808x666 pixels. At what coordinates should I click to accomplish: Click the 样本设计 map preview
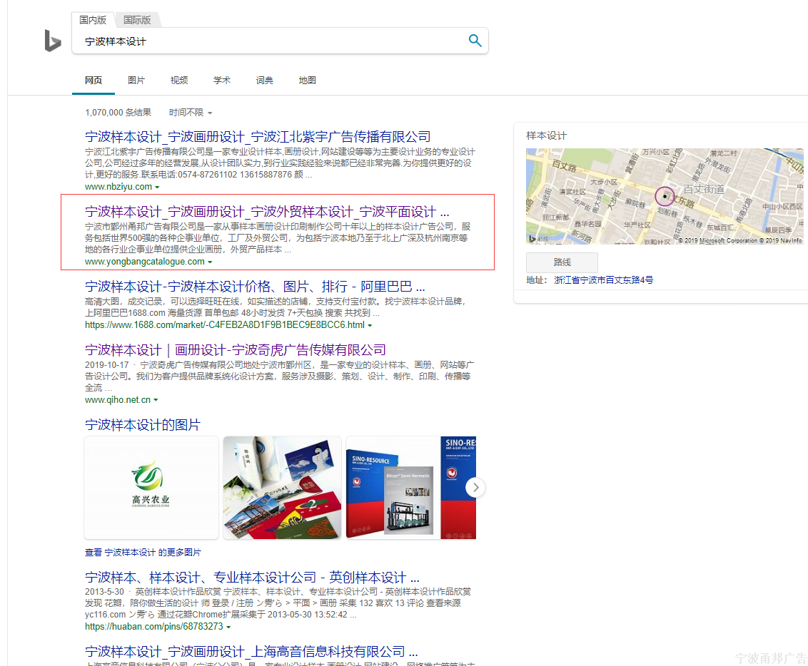click(x=665, y=196)
